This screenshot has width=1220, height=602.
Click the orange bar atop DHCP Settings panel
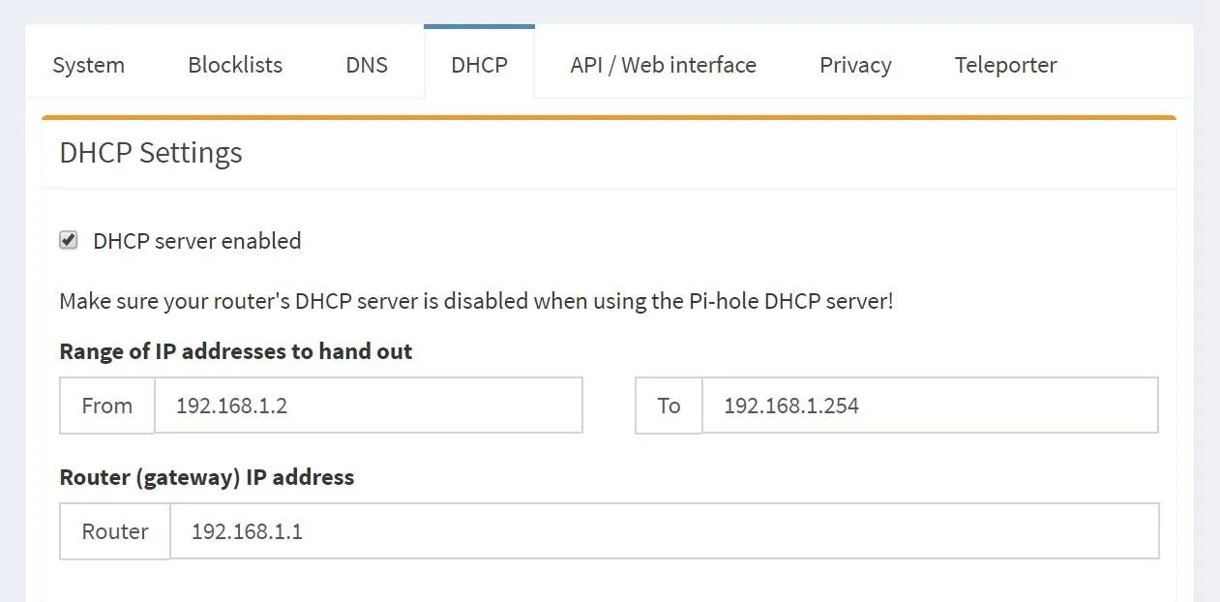click(x=609, y=118)
